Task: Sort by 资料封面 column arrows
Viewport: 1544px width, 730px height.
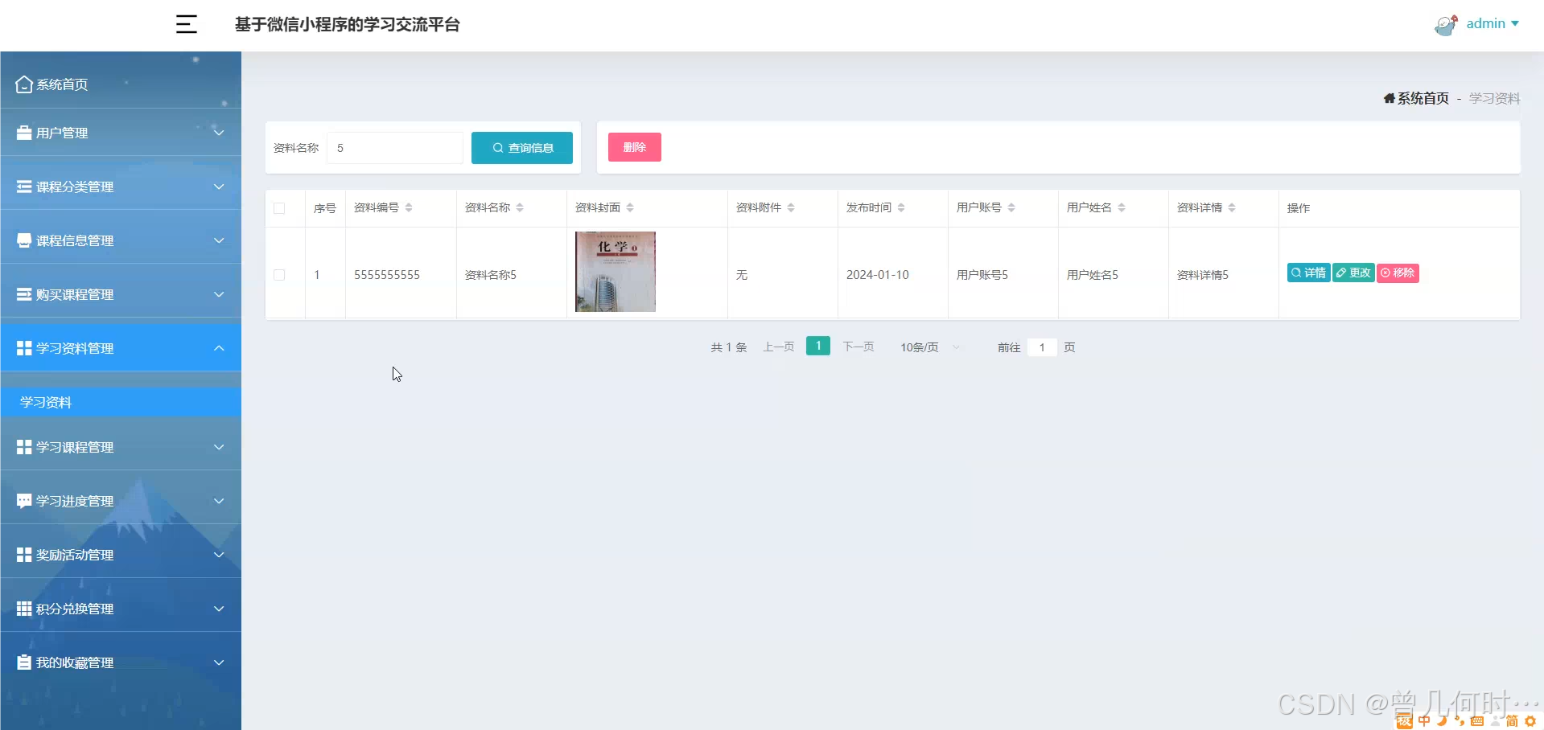Action: coord(630,207)
